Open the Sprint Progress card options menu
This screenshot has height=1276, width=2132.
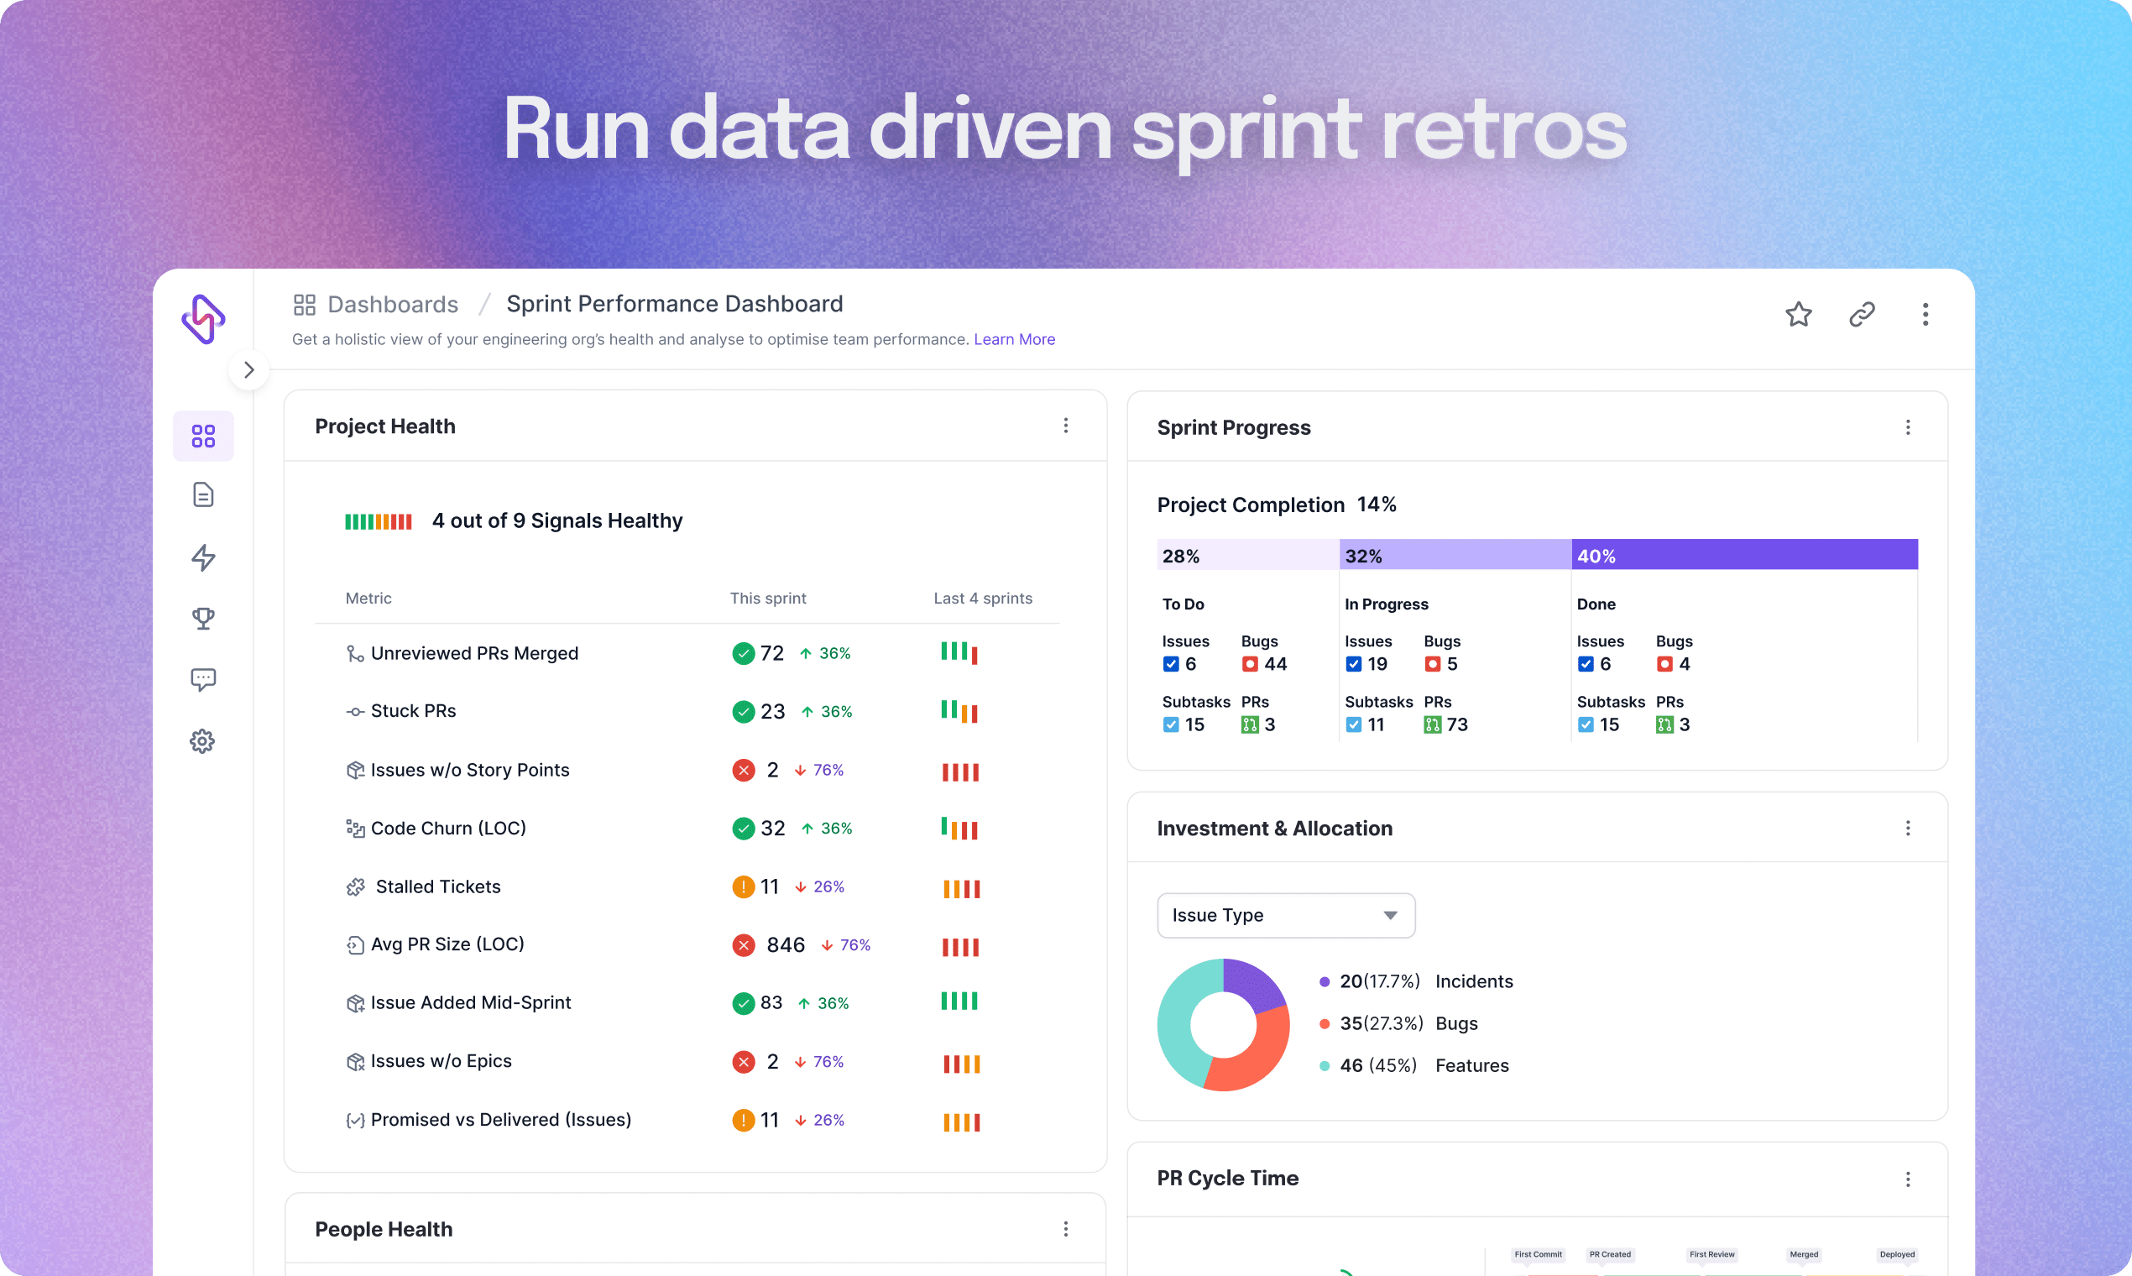pyautogui.click(x=1908, y=427)
